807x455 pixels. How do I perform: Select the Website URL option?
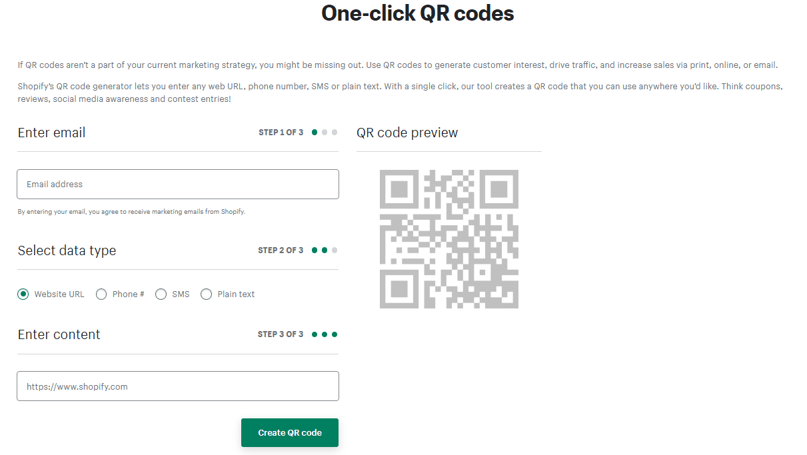[x=23, y=294]
